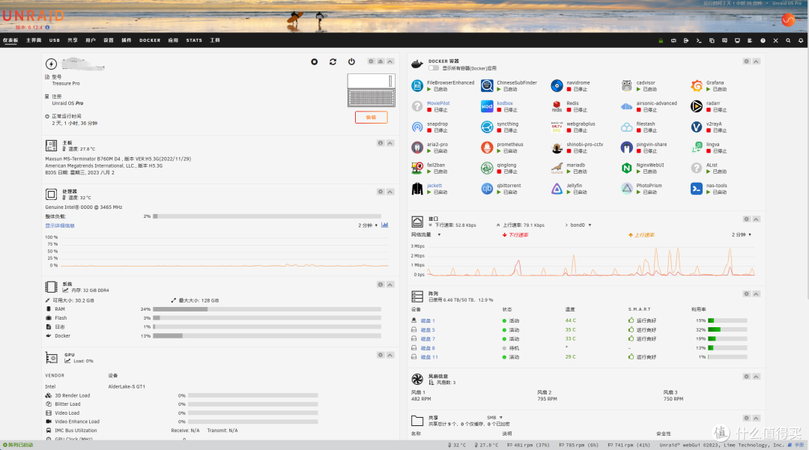Open the 设置 menu tab
The height and width of the screenshot is (450, 809).
(x=109, y=40)
